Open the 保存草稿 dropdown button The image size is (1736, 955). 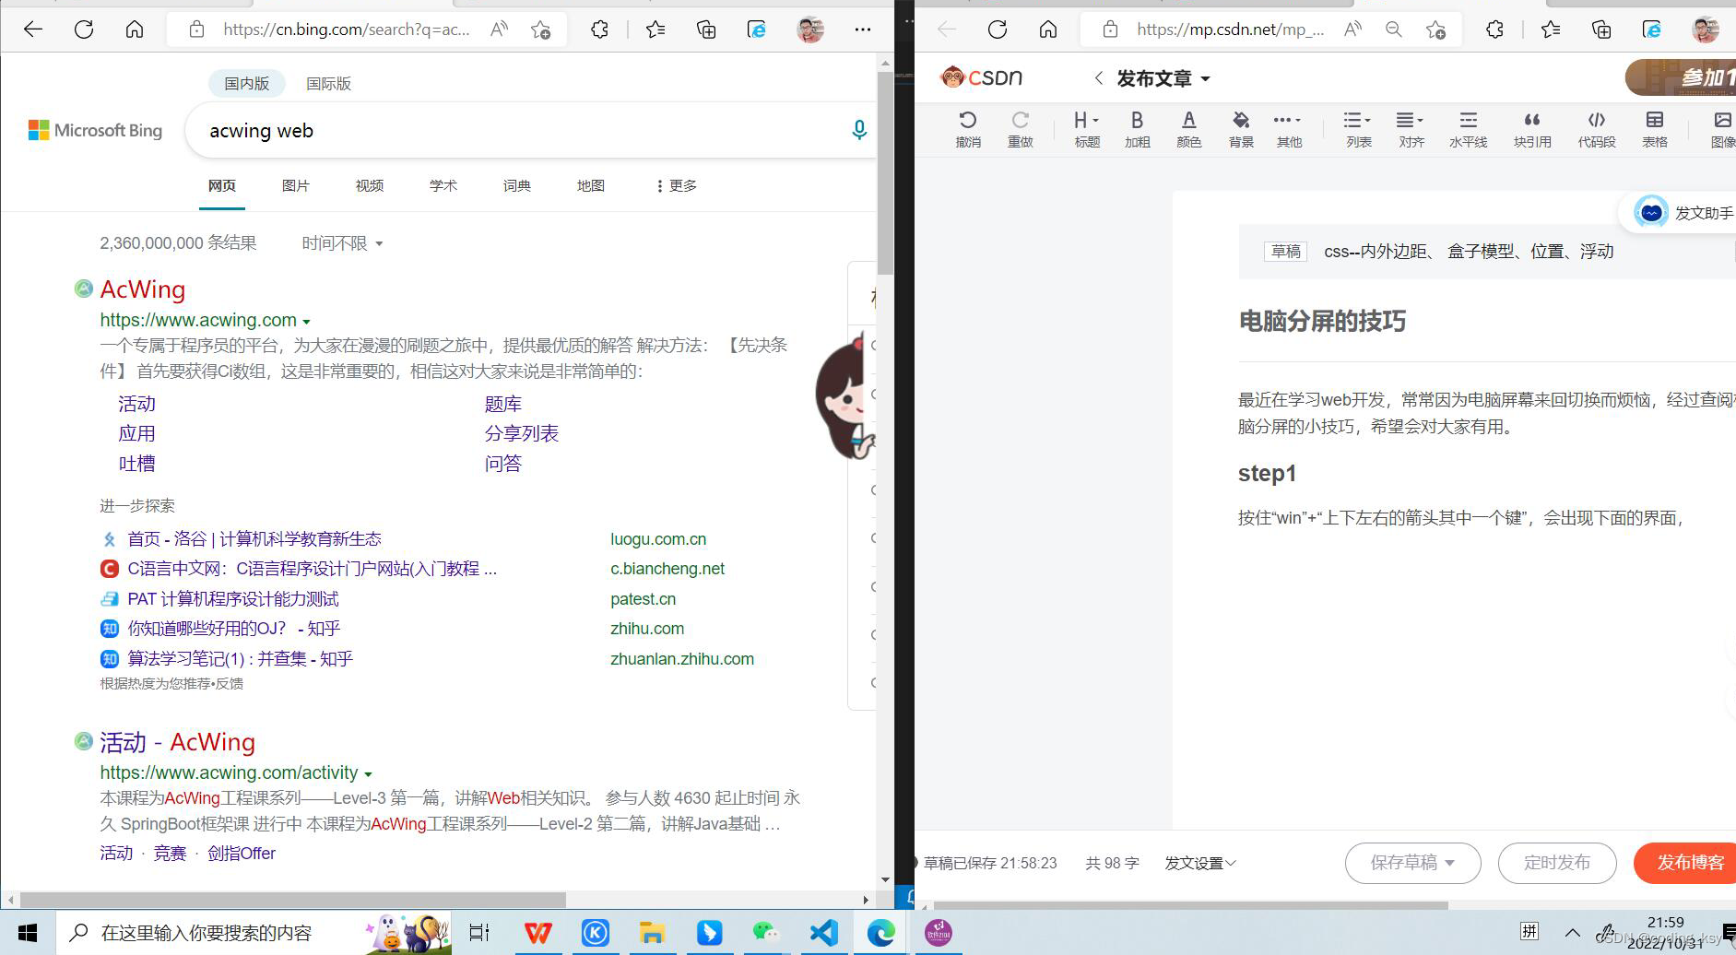1412,863
